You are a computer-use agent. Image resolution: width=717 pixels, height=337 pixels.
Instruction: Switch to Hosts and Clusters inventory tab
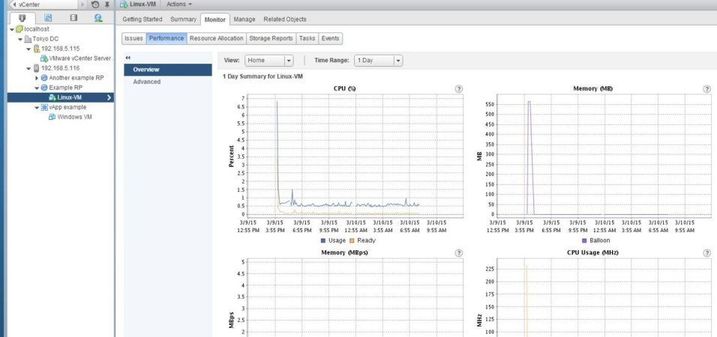click(x=22, y=18)
